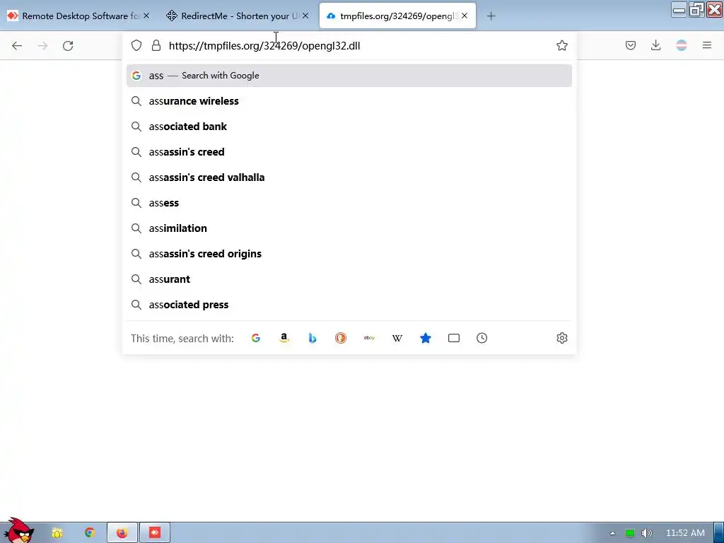Close the tmpfiles.org tab
724x543 pixels.
tap(465, 16)
